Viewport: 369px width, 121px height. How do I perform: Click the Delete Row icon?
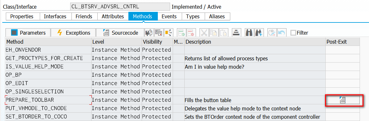tap(190, 33)
